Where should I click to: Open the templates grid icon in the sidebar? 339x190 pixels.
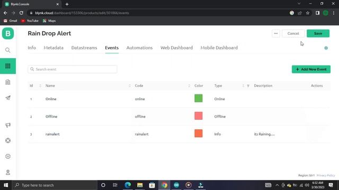[x=8, y=66]
